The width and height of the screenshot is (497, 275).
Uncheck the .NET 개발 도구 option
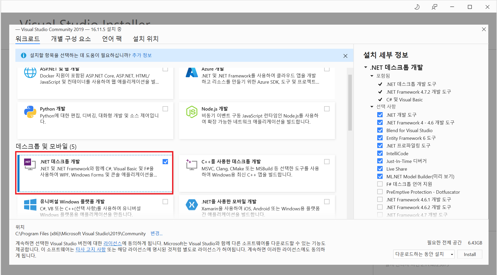[380, 115]
